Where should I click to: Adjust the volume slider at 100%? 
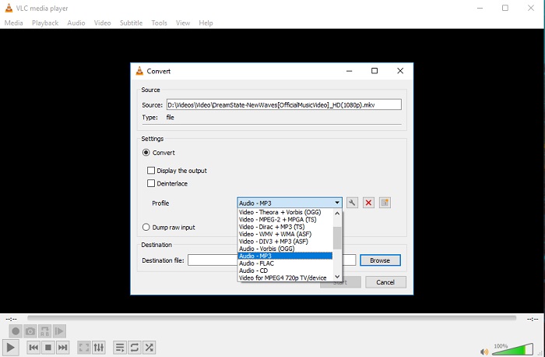pyautogui.click(x=512, y=349)
